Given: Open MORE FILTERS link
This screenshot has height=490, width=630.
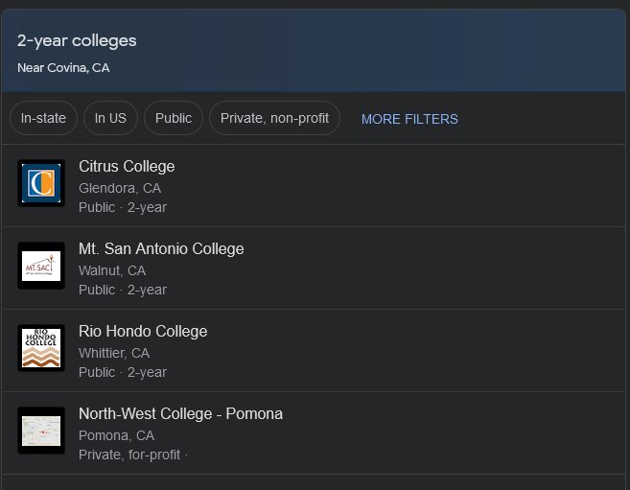Looking at the screenshot, I should [x=409, y=119].
